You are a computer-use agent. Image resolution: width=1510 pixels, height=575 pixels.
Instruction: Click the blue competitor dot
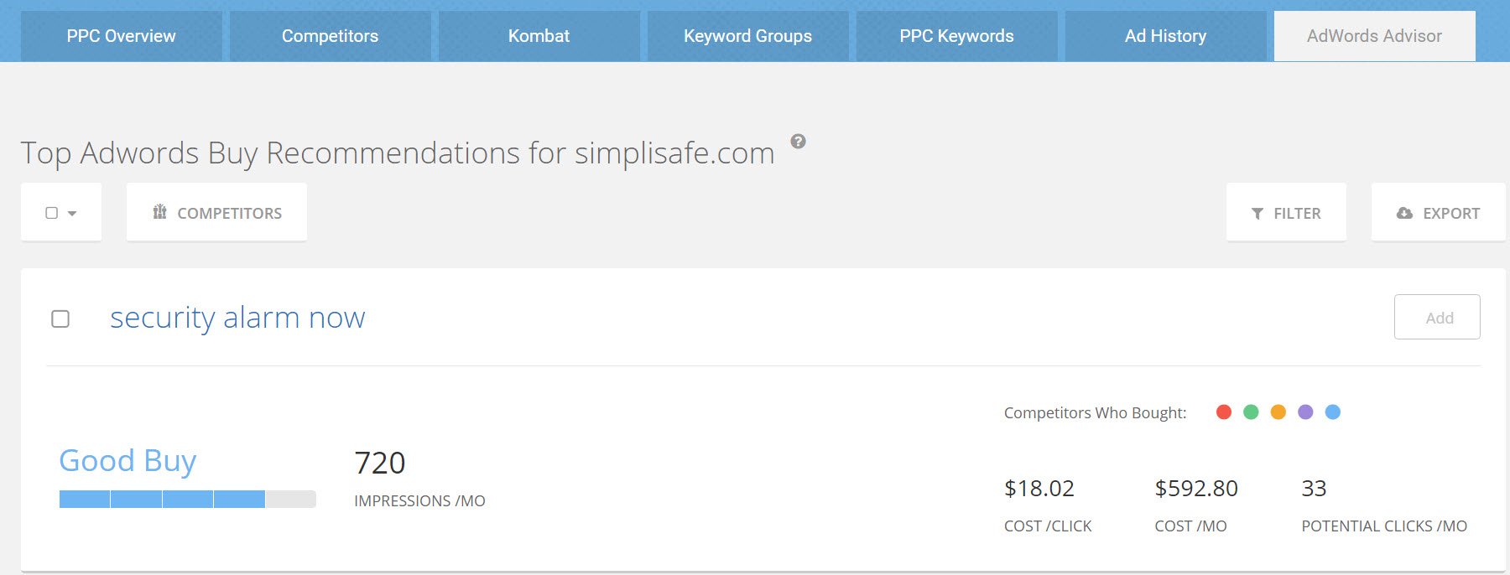coord(1332,412)
